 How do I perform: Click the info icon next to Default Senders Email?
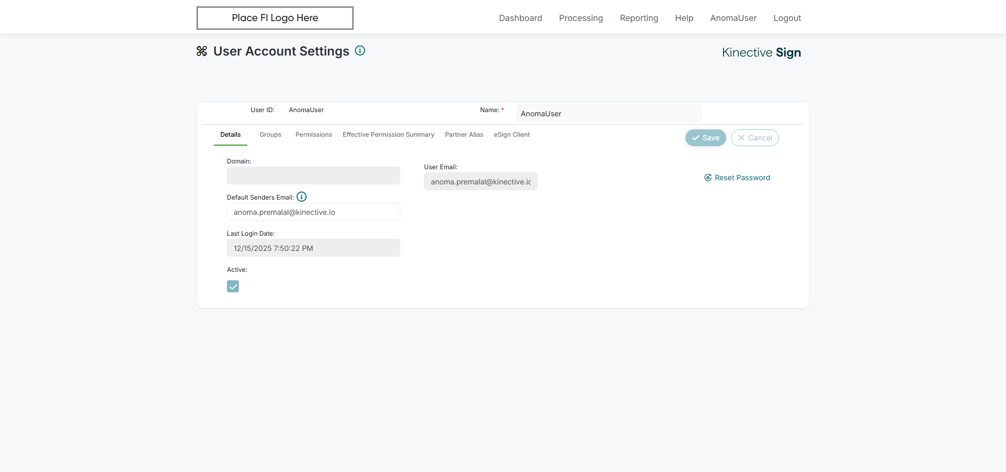click(302, 196)
